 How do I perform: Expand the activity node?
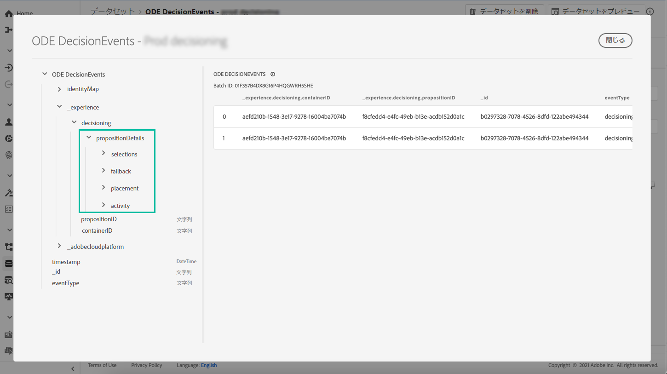pos(103,205)
